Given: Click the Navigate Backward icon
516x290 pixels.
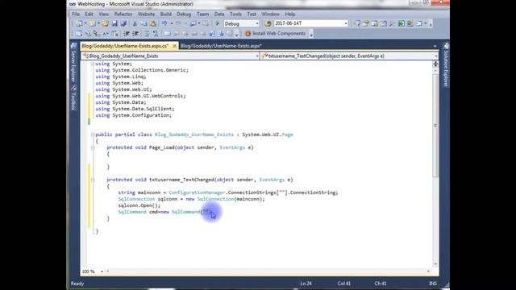Looking at the screenshot, I should point(193,23).
